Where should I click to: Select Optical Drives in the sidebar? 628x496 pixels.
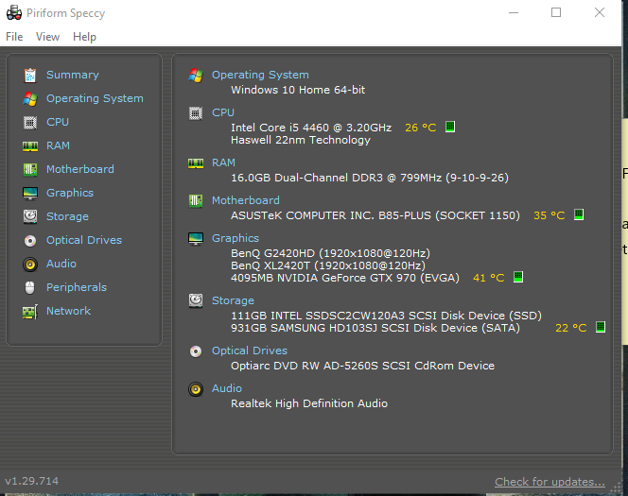[x=84, y=240]
